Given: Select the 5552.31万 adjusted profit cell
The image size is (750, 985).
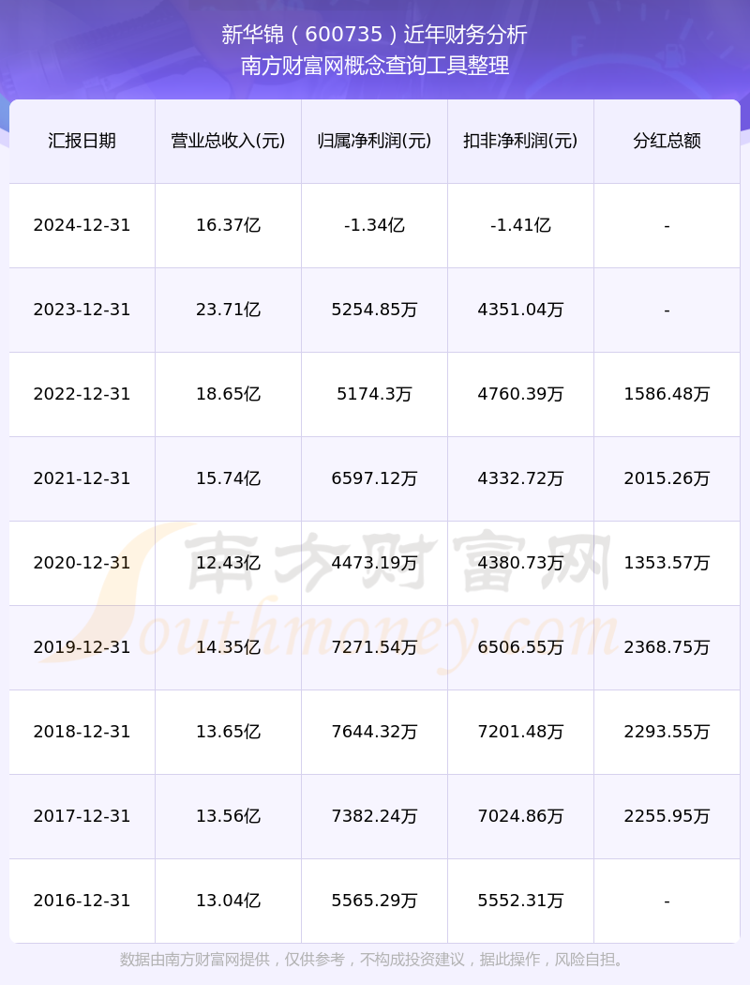Looking at the screenshot, I should click(x=520, y=901).
